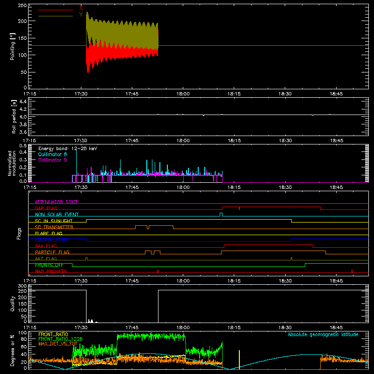Click the 250 tick on Pointing axis

[22, 6]
